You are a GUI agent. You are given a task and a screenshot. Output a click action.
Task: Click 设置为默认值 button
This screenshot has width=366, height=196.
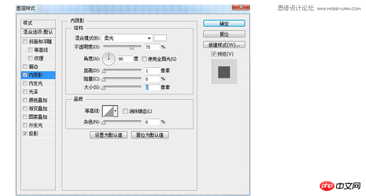pyautogui.click(x=109, y=135)
